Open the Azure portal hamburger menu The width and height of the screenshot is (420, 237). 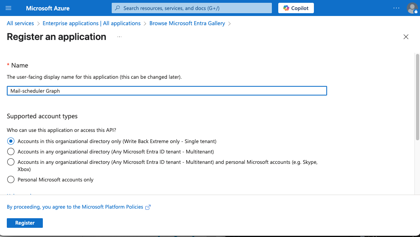click(x=9, y=8)
